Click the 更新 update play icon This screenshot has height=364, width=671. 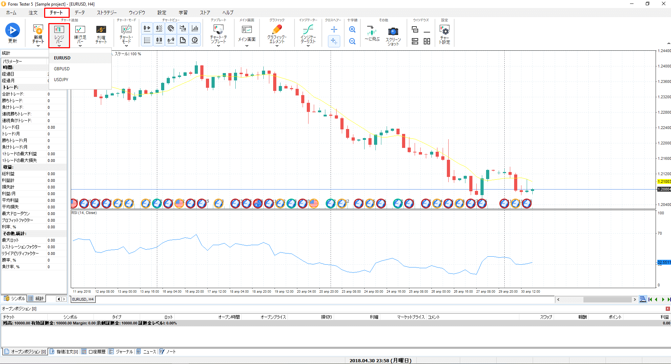pos(13,30)
